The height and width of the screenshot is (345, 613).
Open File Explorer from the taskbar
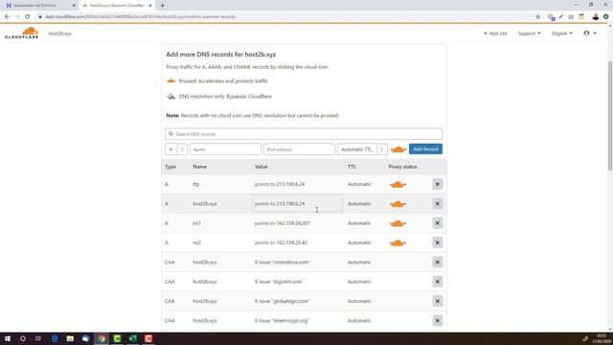click(70, 338)
